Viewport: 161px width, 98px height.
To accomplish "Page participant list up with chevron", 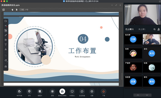I will pyautogui.click(x=138, y=95).
